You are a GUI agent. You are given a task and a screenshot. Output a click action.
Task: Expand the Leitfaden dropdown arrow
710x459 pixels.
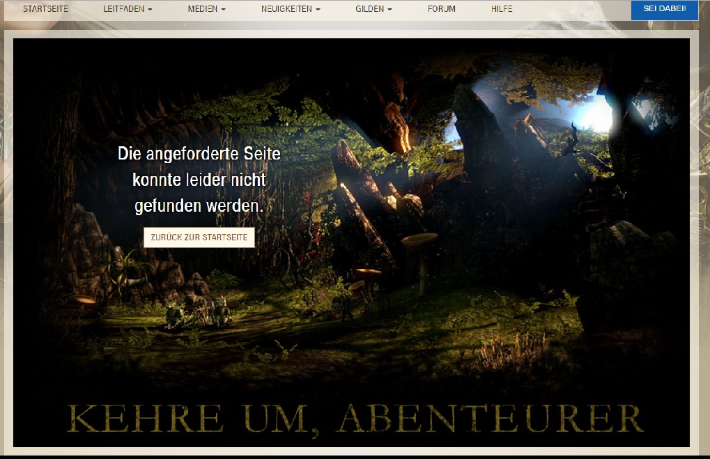(150, 9)
